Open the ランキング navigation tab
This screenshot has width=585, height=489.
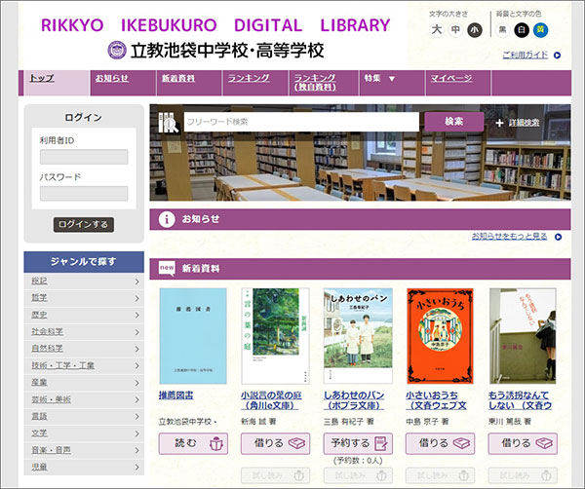255,83
